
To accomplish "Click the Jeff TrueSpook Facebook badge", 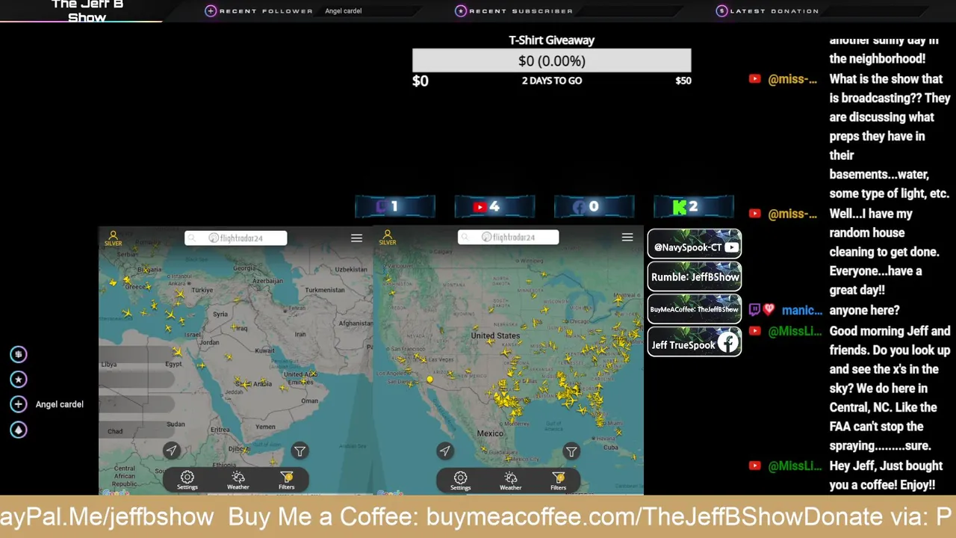I will click(695, 342).
